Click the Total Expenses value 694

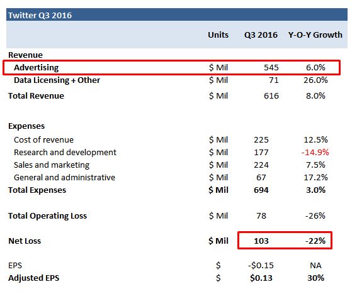[x=261, y=190]
